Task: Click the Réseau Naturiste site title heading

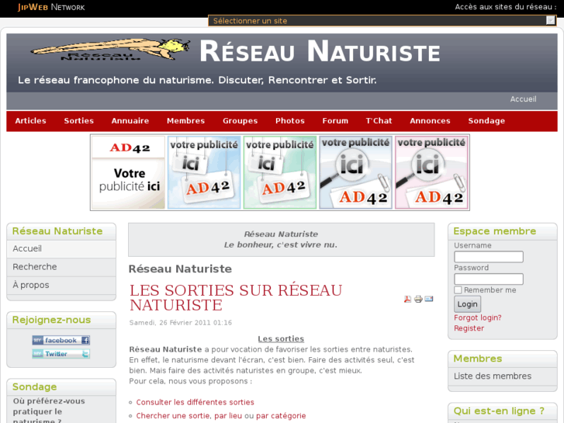Action: [x=320, y=52]
